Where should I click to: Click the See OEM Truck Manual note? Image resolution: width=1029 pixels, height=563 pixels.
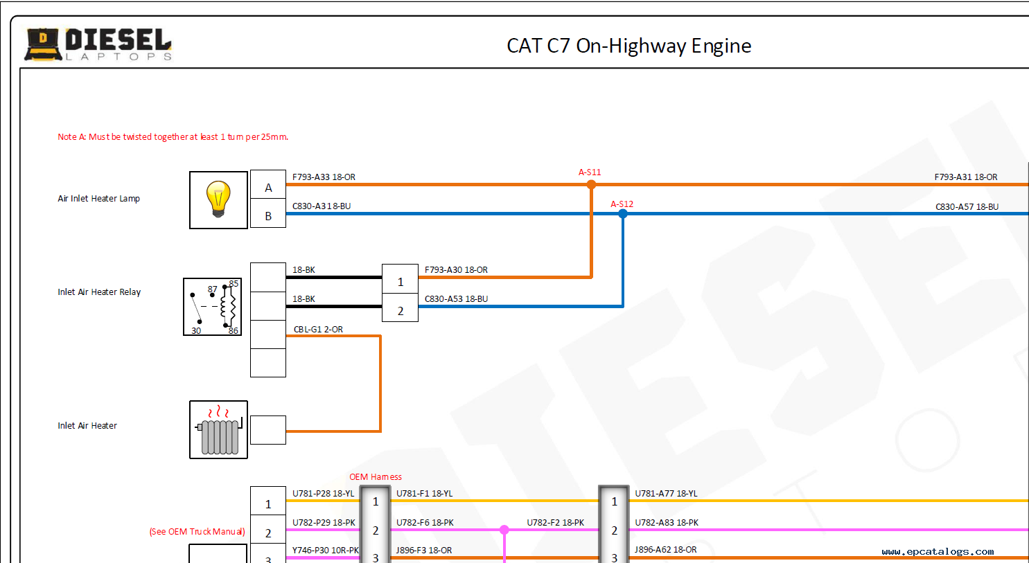point(197,532)
